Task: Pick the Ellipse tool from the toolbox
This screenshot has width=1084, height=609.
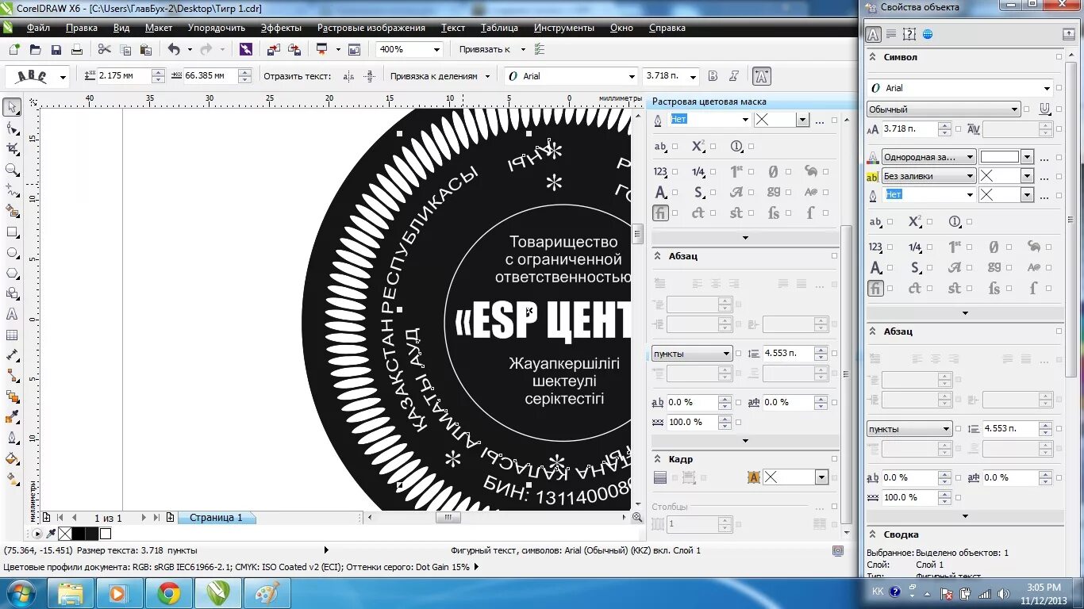Action: [12, 253]
